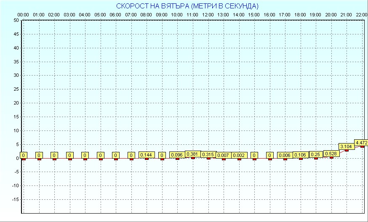Click the 12:00 time axis label
This screenshot has height=222, width=368.
pos(208,15)
